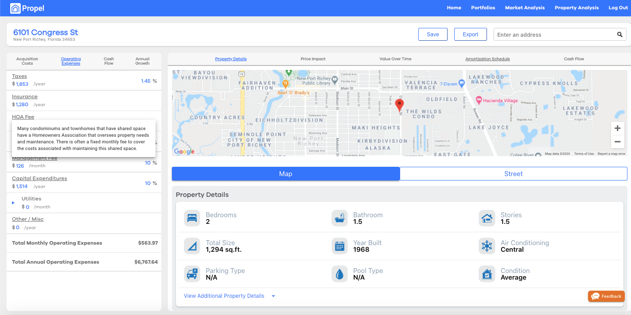Viewport: 631px width, 315px height.
Task: Select the Operating Expenses tab
Action: pos(71,61)
